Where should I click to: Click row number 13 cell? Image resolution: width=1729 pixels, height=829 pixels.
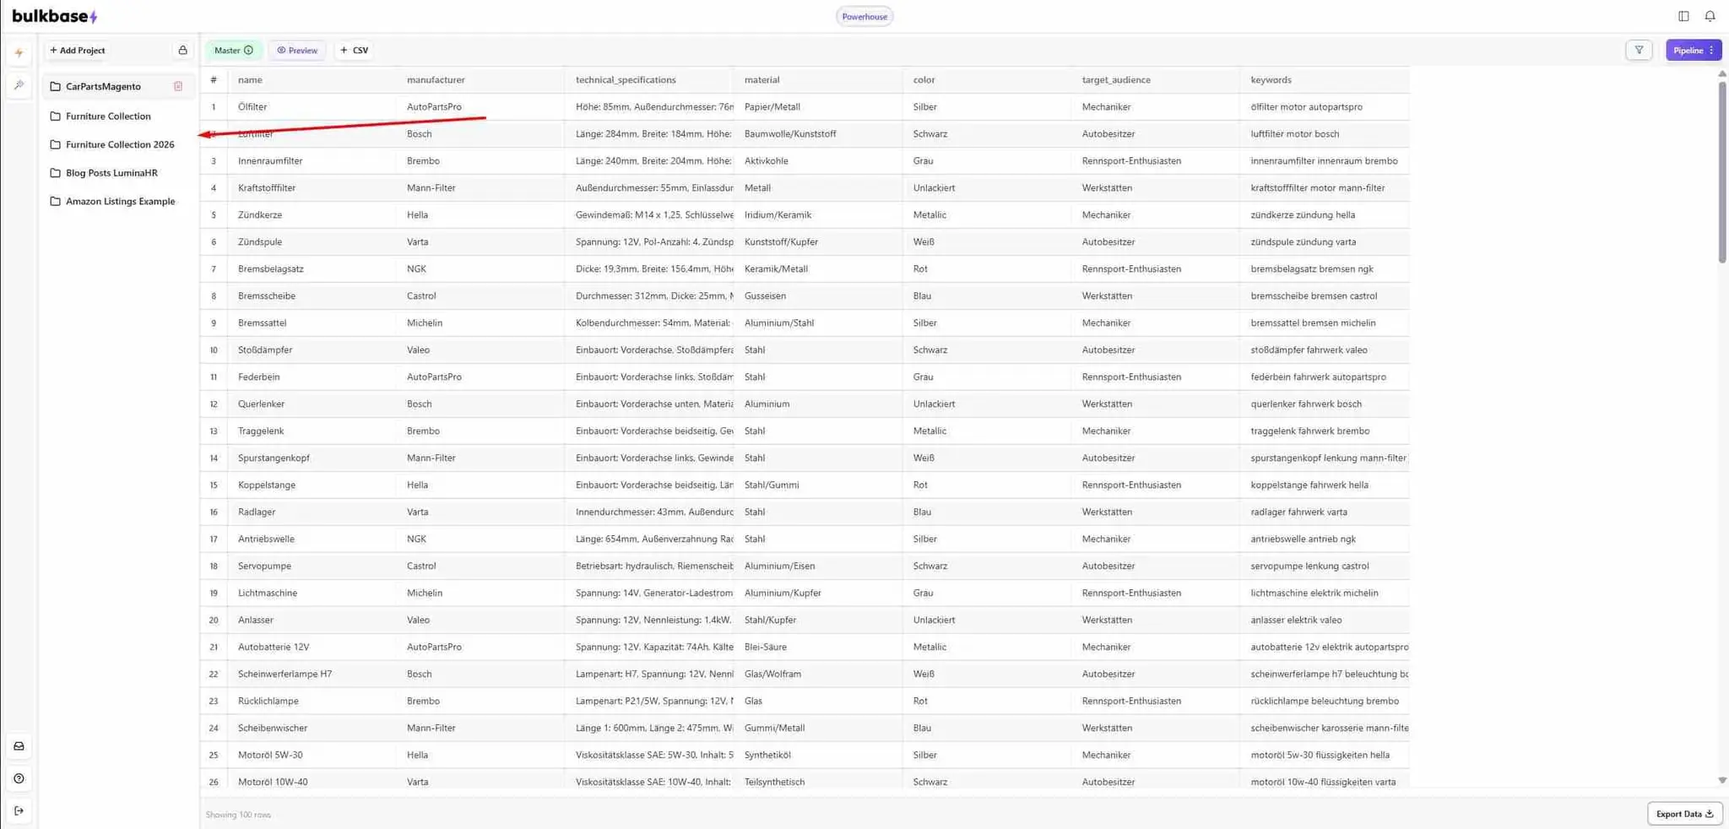pos(214,431)
